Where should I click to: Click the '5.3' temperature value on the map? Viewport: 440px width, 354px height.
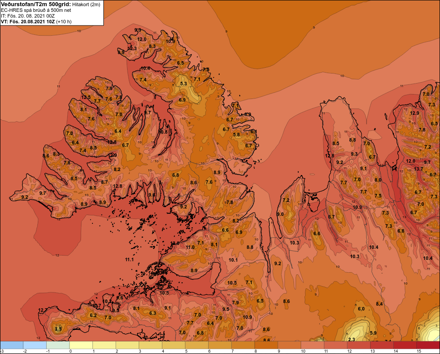click(183, 84)
